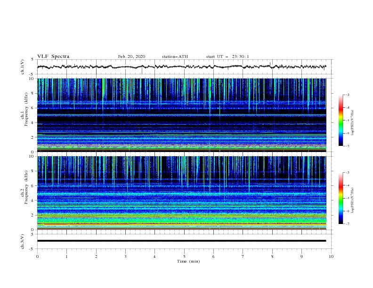Click the ch.1 "Frequency (kHz)" axis label
This screenshot has height=288, width=373.
(26, 109)
